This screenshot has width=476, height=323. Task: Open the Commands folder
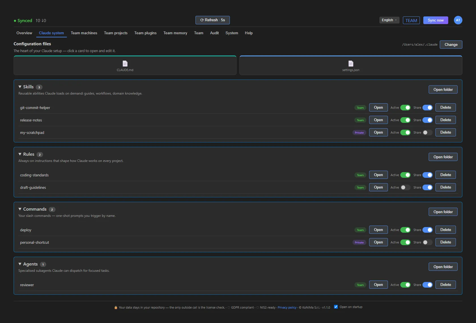tap(443, 212)
